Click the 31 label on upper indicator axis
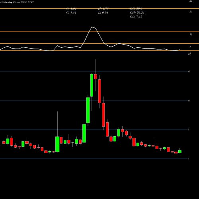Viewport: 199px width, 199px height. coord(191,1)
